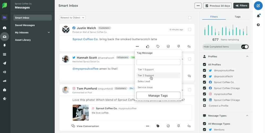Choose Service Issue tag
This screenshot has width=265, height=133.
[x=158, y=87]
